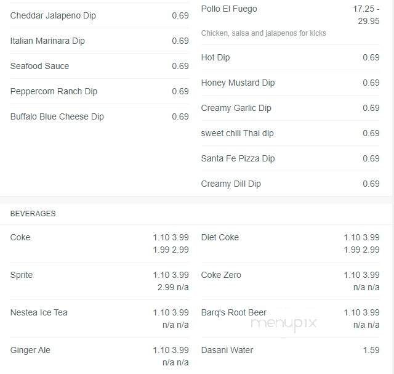Click the Dasani Water price 1.59
This screenshot has height=374, width=394.
pyautogui.click(x=371, y=350)
